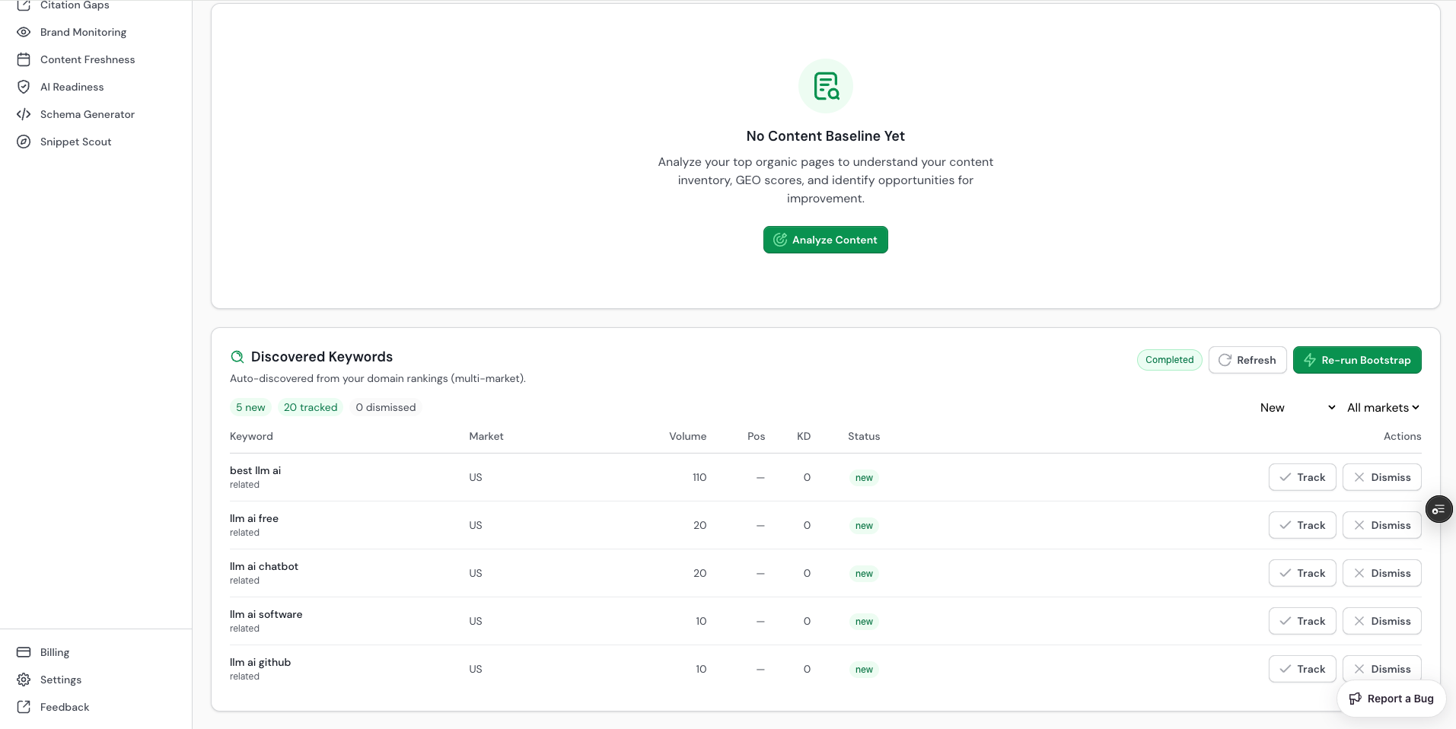
Task: Track the keyword best llm ai
Action: click(1301, 477)
